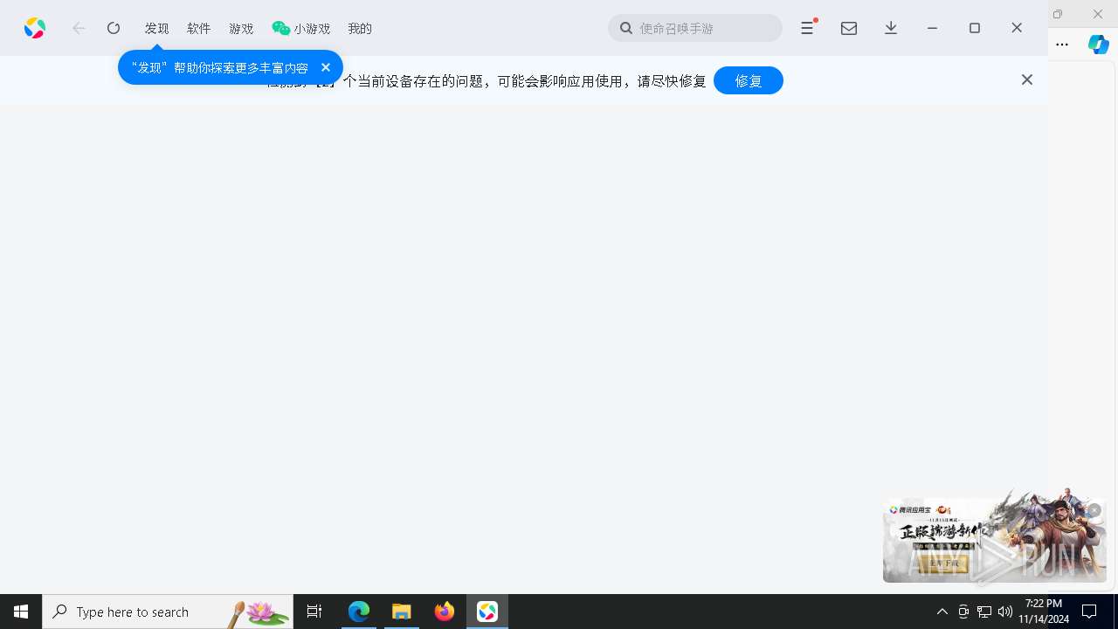Image resolution: width=1118 pixels, height=629 pixels.
Task: Minimize the app store window
Action: [x=933, y=28]
